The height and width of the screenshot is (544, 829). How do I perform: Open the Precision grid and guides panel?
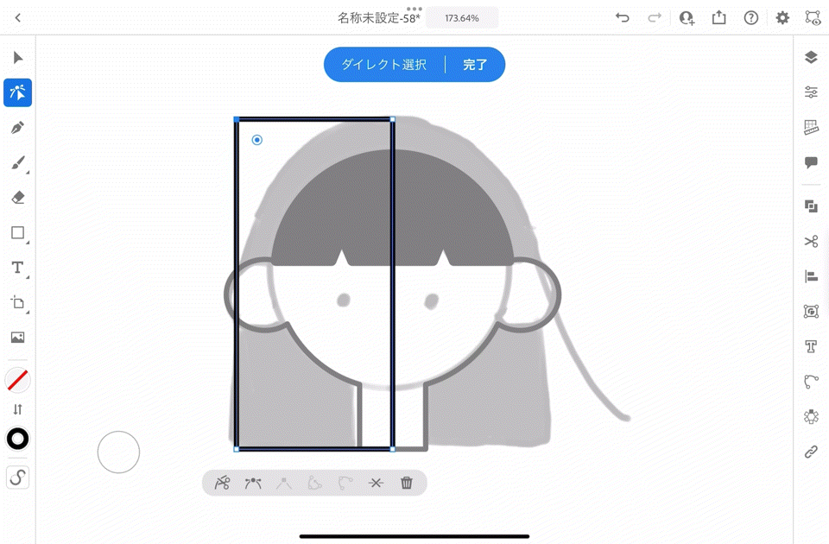tap(811, 128)
